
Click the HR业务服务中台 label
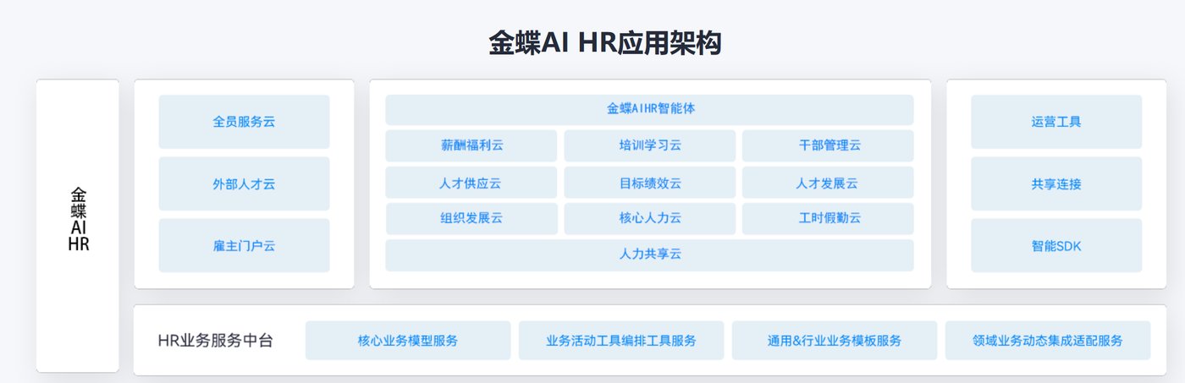(215, 341)
